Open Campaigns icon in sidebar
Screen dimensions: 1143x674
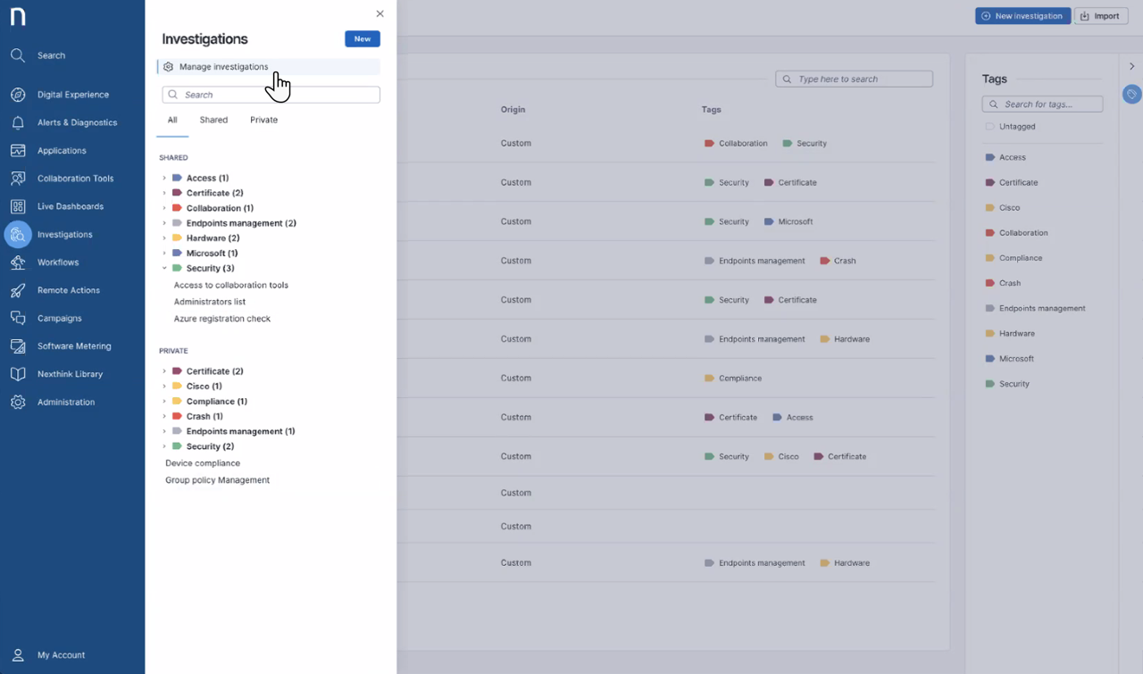(18, 318)
